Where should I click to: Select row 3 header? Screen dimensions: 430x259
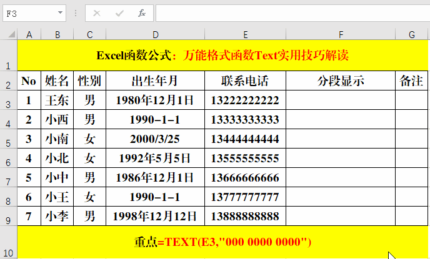pyautogui.click(x=9, y=100)
